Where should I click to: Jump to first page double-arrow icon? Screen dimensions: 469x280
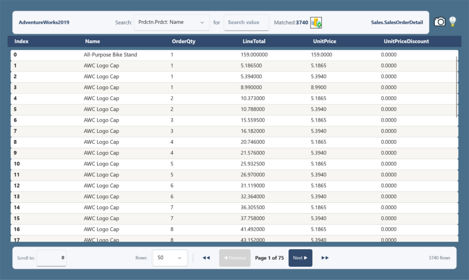[x=206, y=258]
